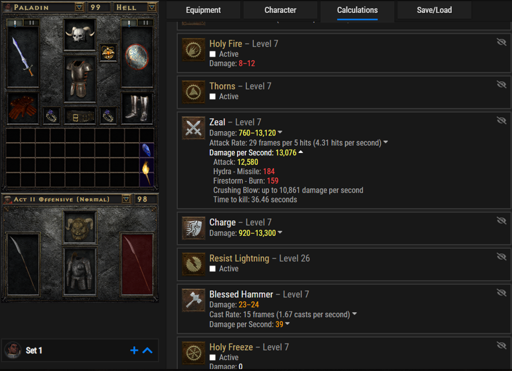Screen dimensions: 512x371
Task: Collapse Zeal Damage per Second breakdown
Action: 301,152
